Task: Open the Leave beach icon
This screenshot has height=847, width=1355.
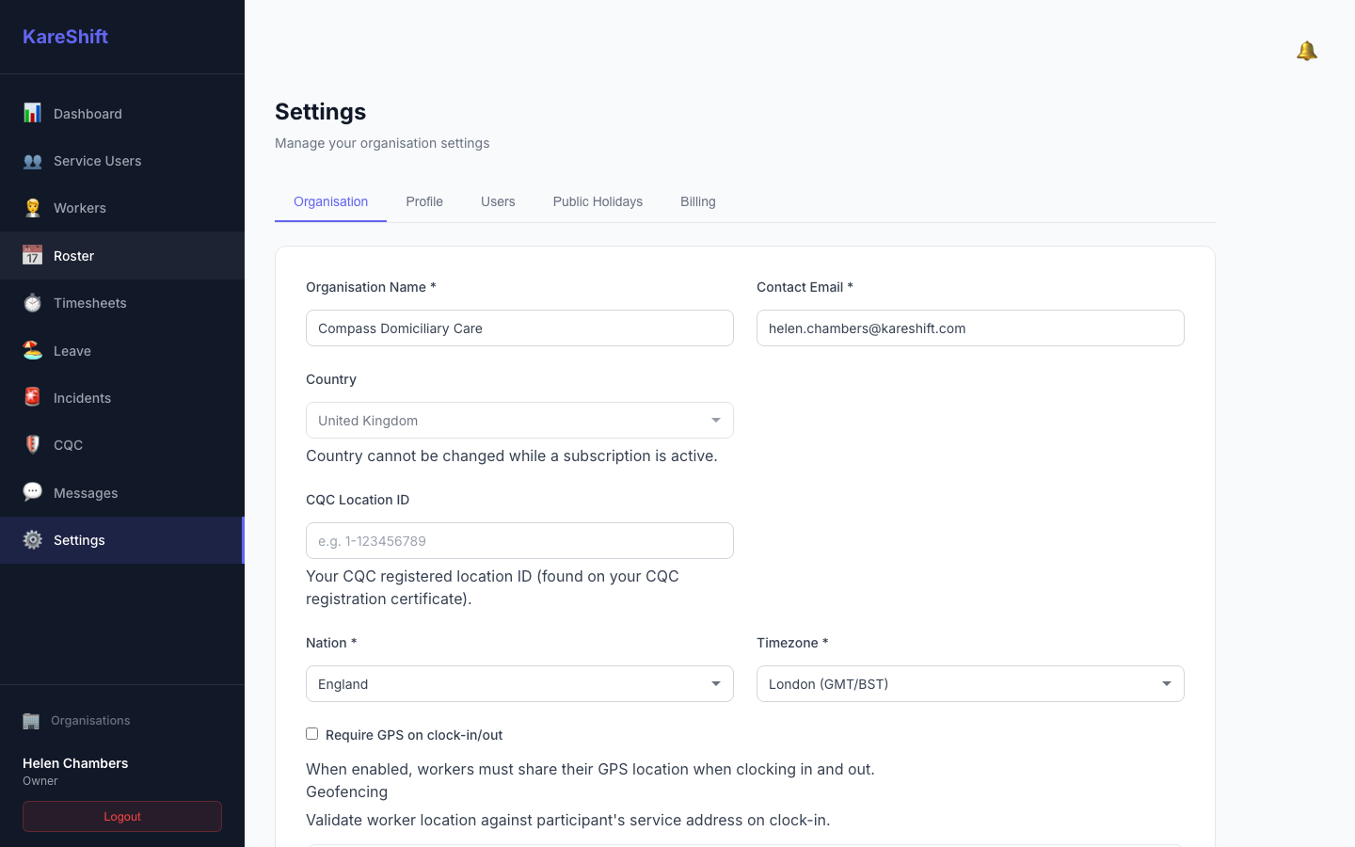Action: [x=33, y=350]
